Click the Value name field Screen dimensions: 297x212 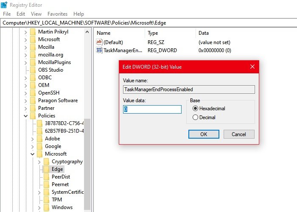(189, 89)
